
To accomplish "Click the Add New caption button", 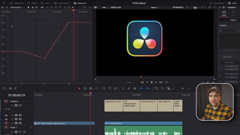I will point(227,57).
